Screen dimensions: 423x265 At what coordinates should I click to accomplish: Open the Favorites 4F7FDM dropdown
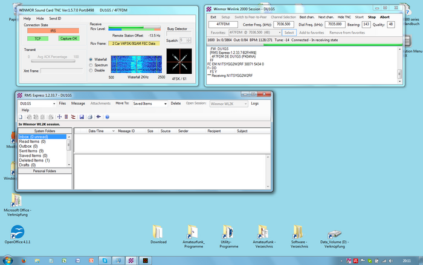279,33
